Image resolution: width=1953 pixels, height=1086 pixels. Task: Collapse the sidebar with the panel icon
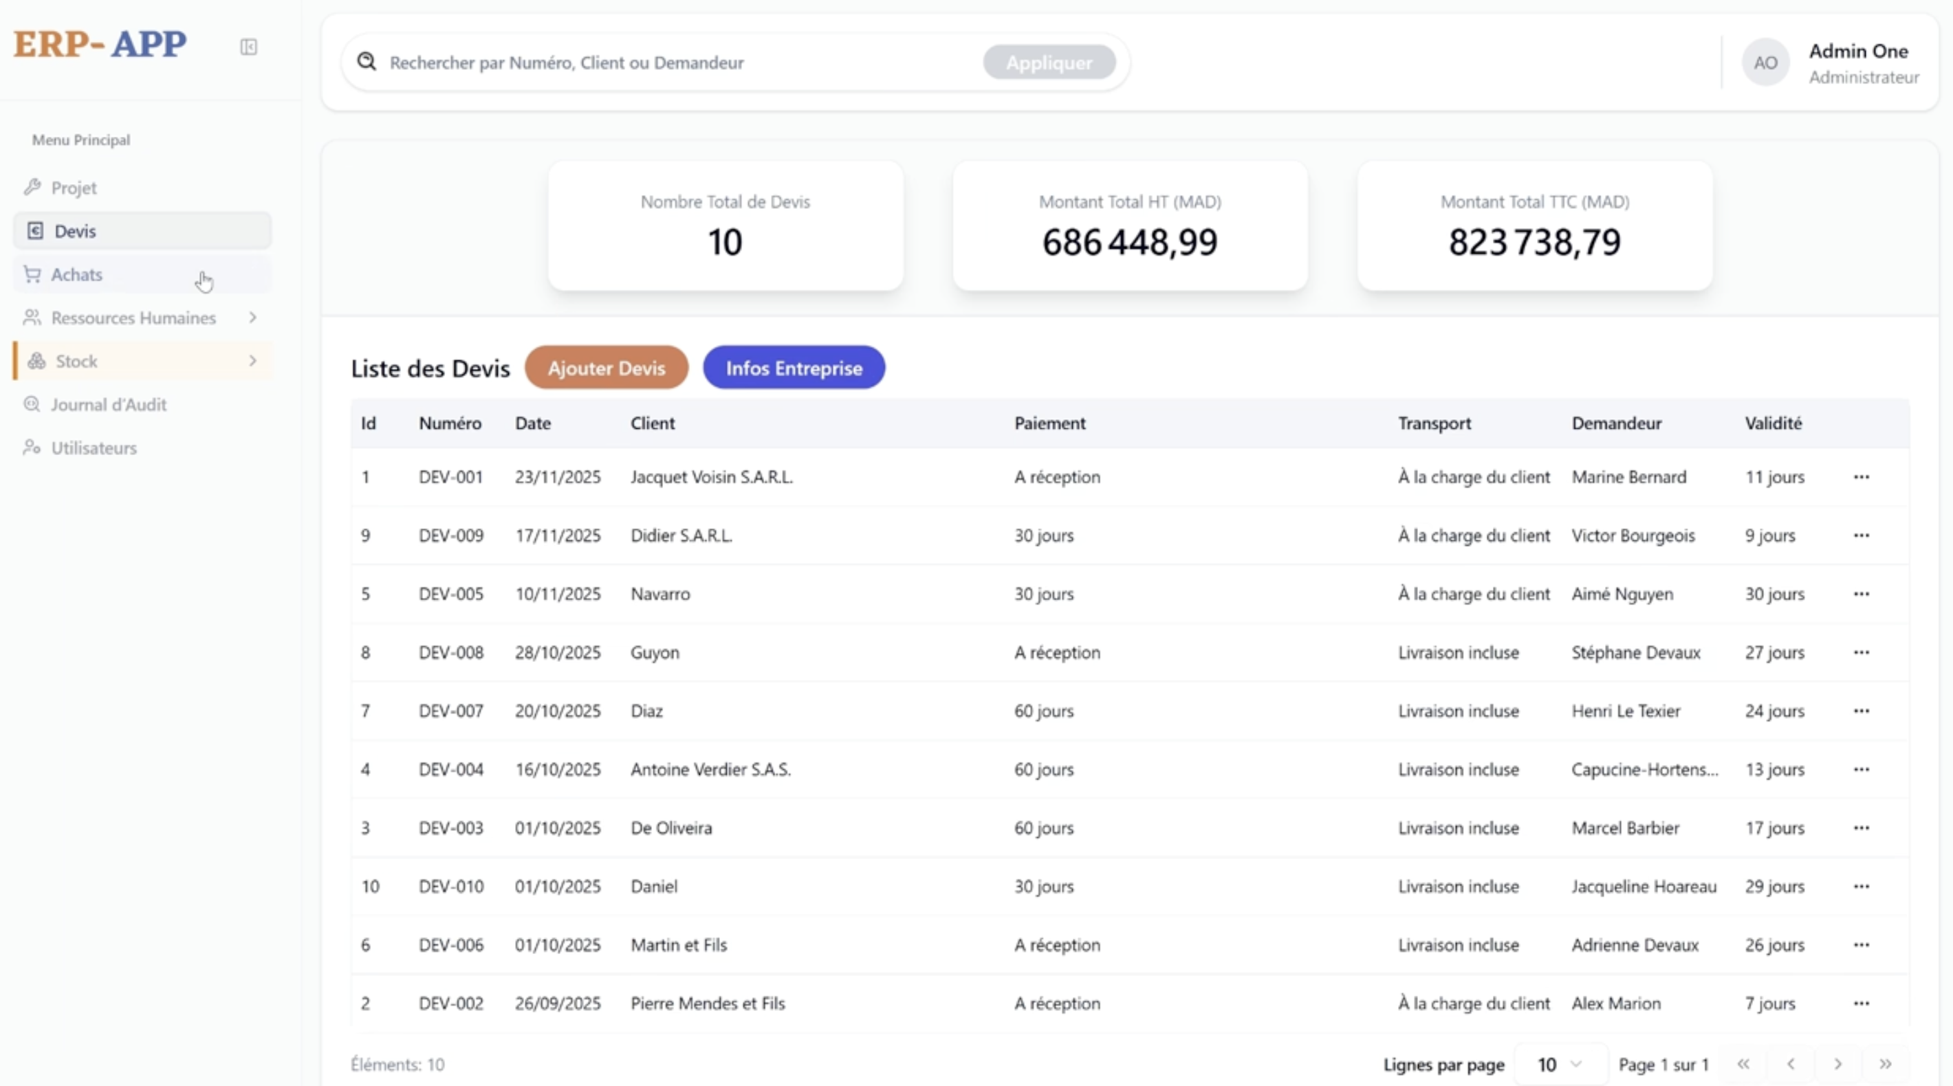click(x=249, y=47)
